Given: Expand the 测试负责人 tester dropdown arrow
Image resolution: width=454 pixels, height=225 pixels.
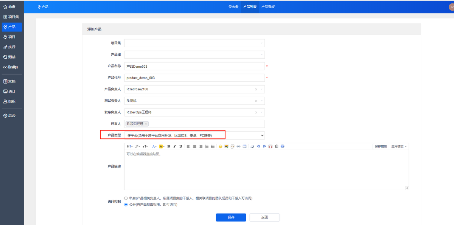Looking at the screenshot, I should click(x=261, y=101).
